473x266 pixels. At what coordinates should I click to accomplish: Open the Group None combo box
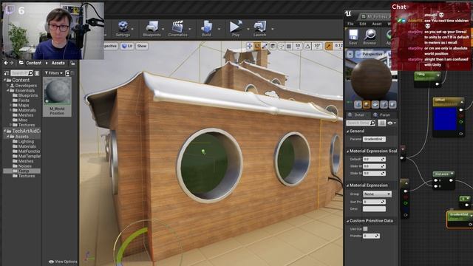pos(377,194)
